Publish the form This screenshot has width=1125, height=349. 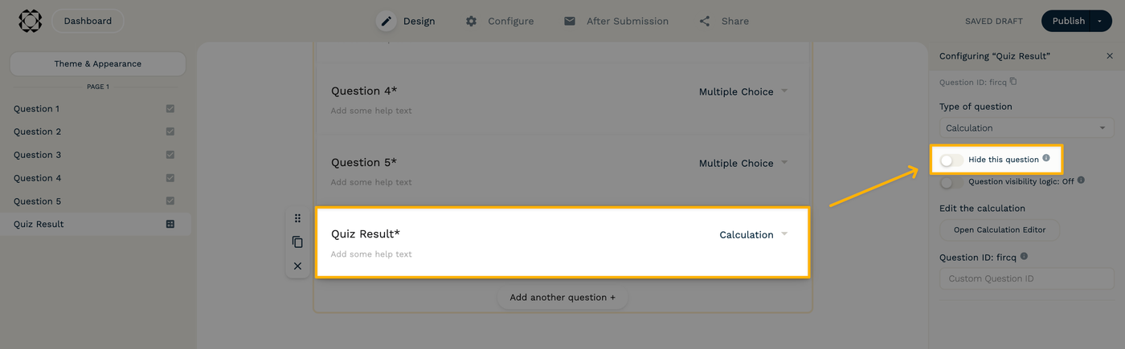tap(1068, 21)
